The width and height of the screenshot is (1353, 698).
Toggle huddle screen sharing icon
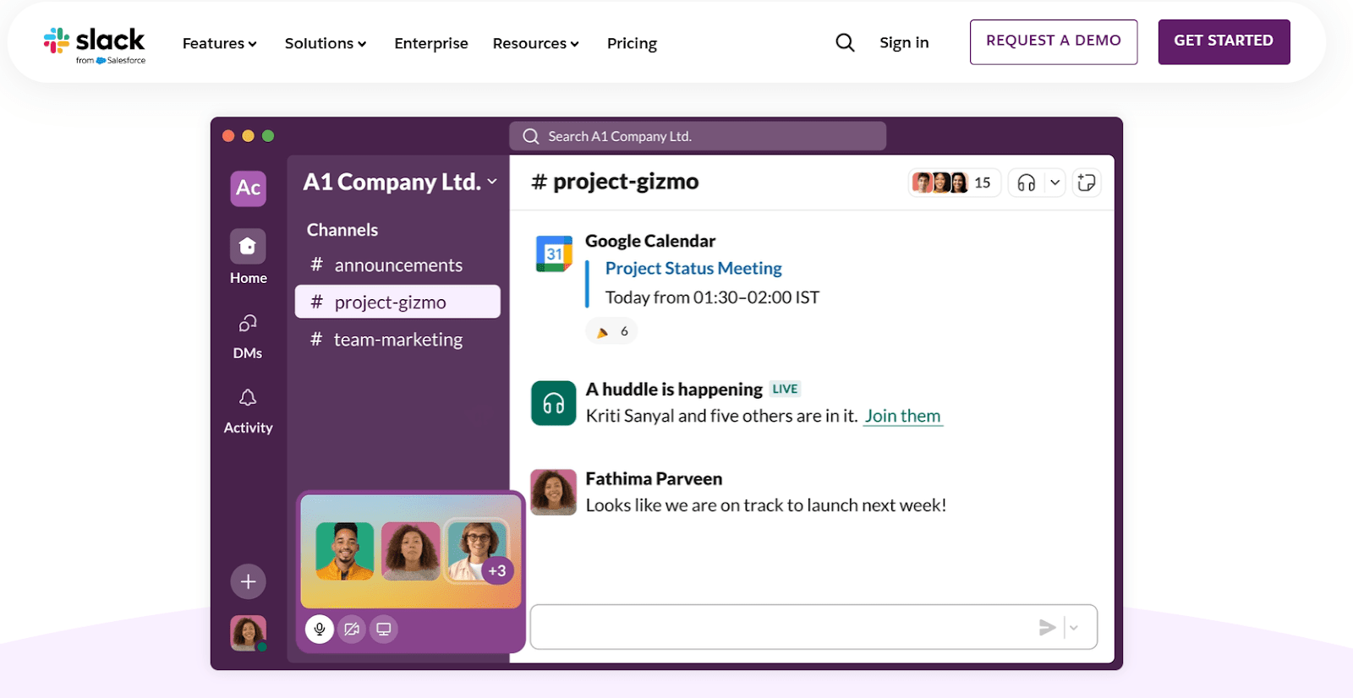tap(384, 629)
